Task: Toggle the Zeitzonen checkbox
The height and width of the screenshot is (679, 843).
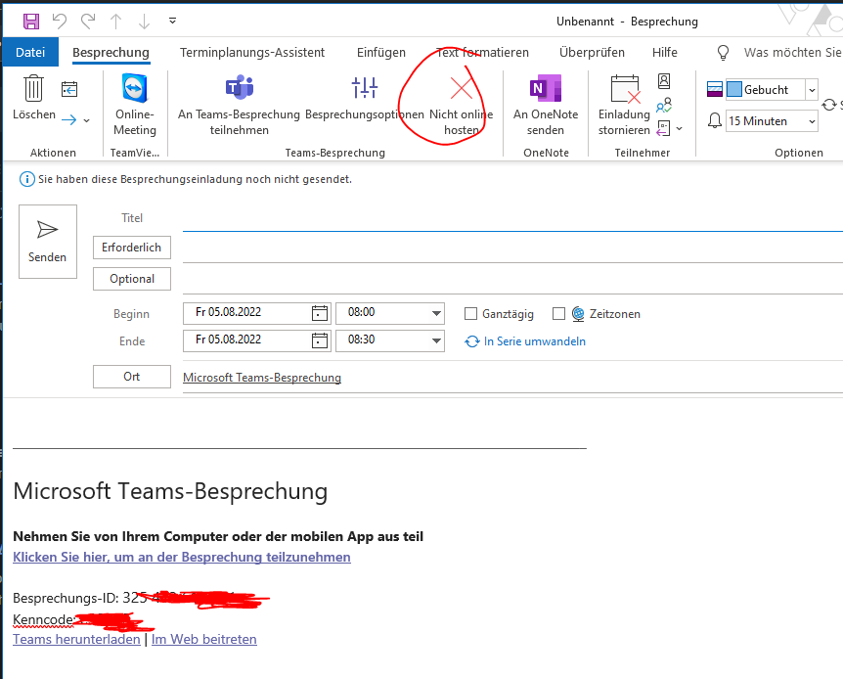Action: click(x=558, y=314)
